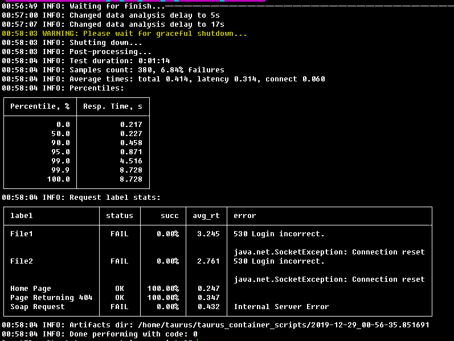Click the 'label' column header
This screenshot has width=454, height=341.
(22, 216)
